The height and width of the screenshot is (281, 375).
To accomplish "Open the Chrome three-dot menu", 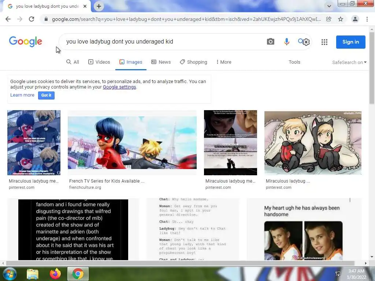I will coord(367,19).
